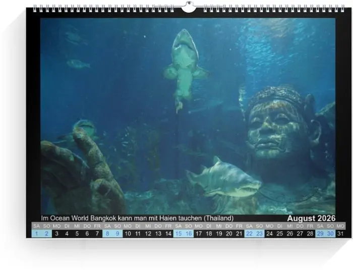Click the Ocean World Bangkok caption text
Image resolution: width=353 pixels, height=270 pixels.
[x=137, y=218]
